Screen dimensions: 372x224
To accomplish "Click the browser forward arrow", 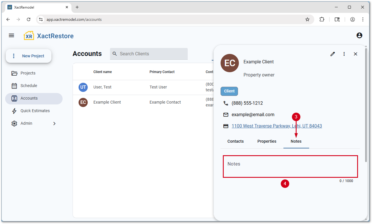I will pos(18,19).
